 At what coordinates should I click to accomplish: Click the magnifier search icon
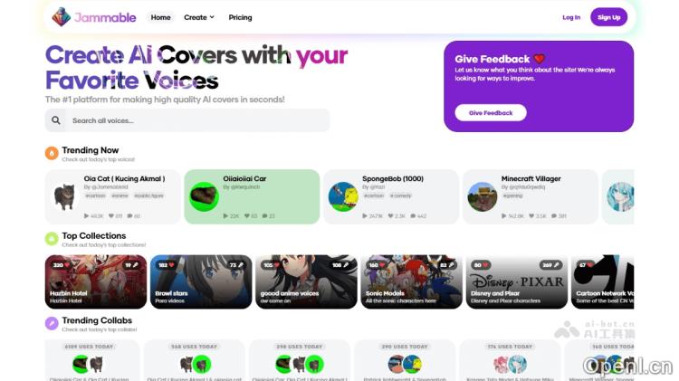pos(56,120)
